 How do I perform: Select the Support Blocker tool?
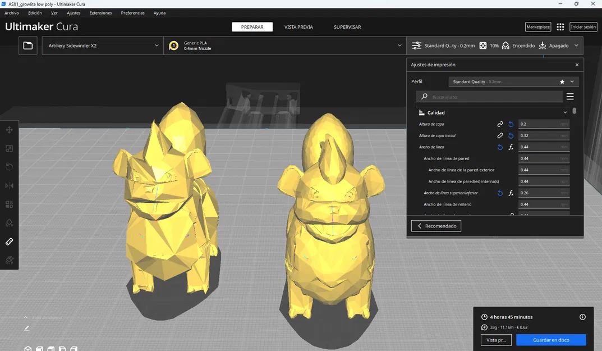pyautogui.click(x=9, y=222)
